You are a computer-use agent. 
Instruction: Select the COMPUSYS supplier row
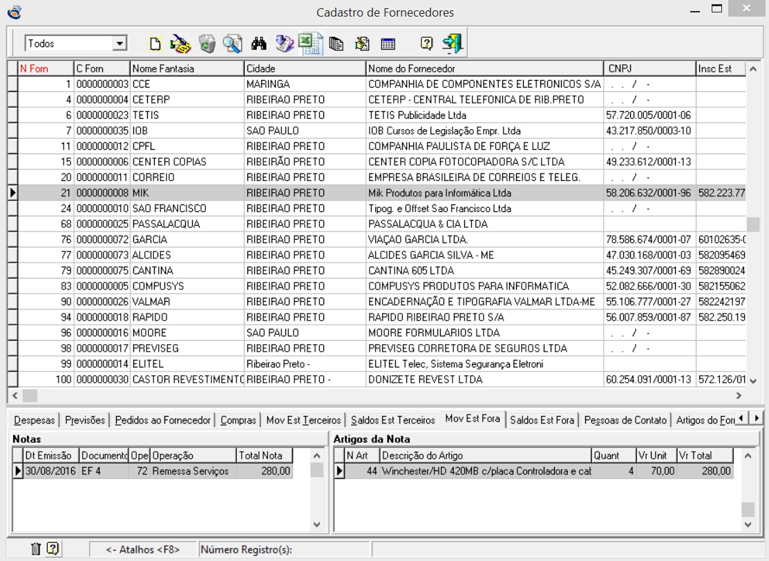381,286
